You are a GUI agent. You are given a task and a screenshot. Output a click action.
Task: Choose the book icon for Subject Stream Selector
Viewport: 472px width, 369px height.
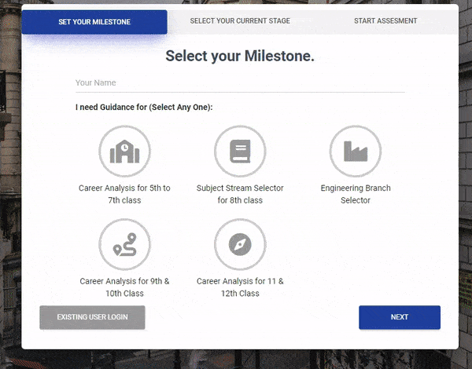pos(240,151)
